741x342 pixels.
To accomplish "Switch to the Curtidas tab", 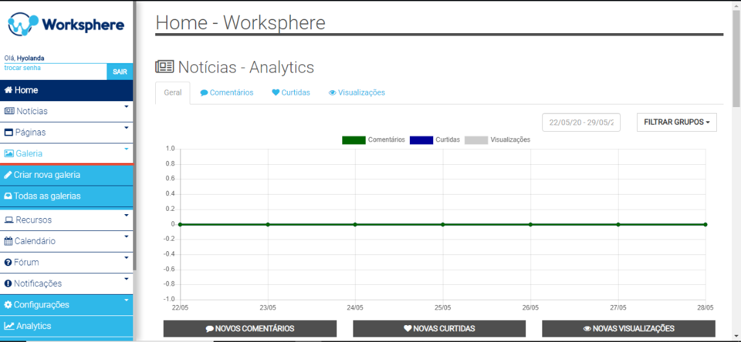I will tap(291, 93).
